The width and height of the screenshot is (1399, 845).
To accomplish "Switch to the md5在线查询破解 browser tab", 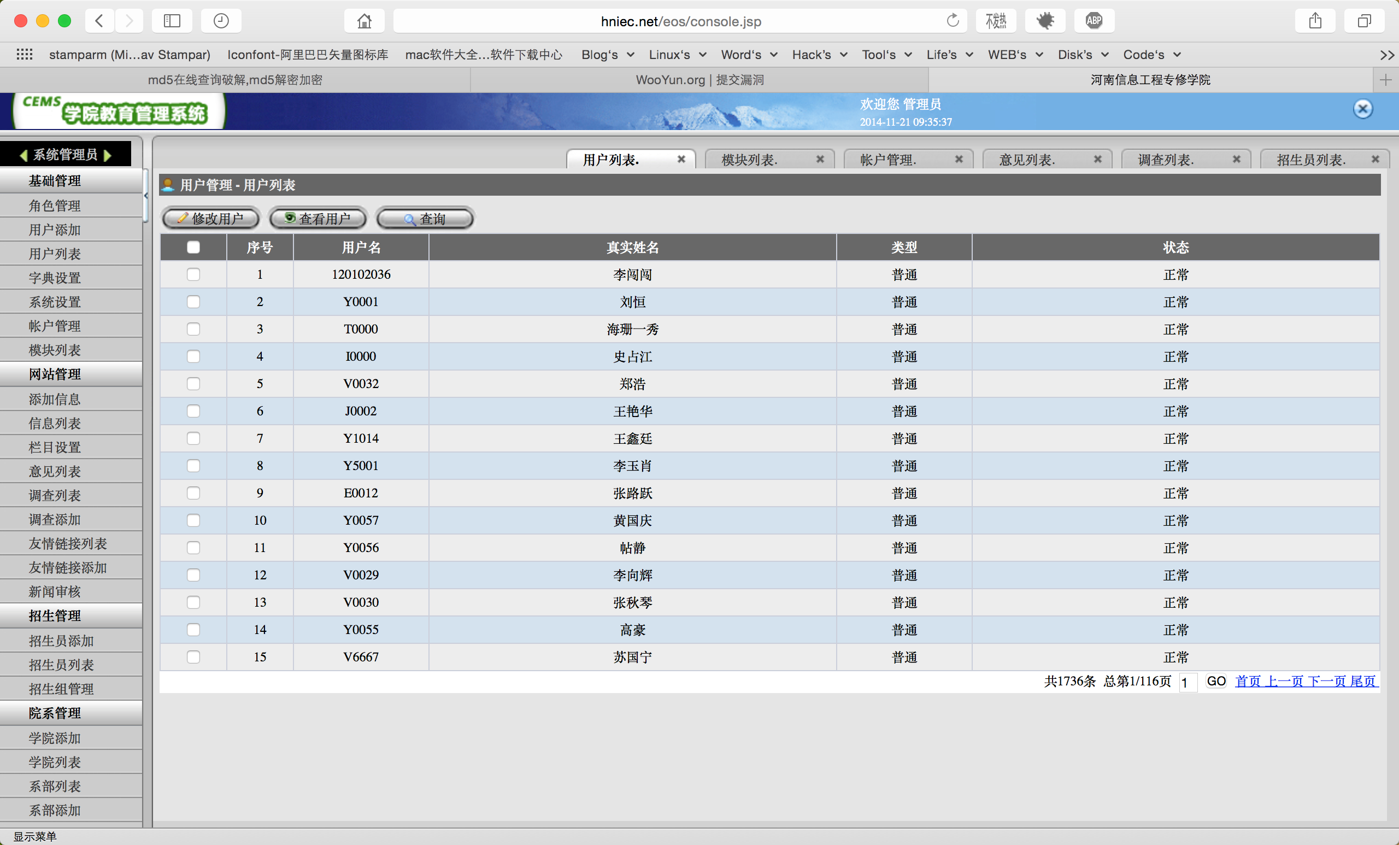I will (235, 80).
